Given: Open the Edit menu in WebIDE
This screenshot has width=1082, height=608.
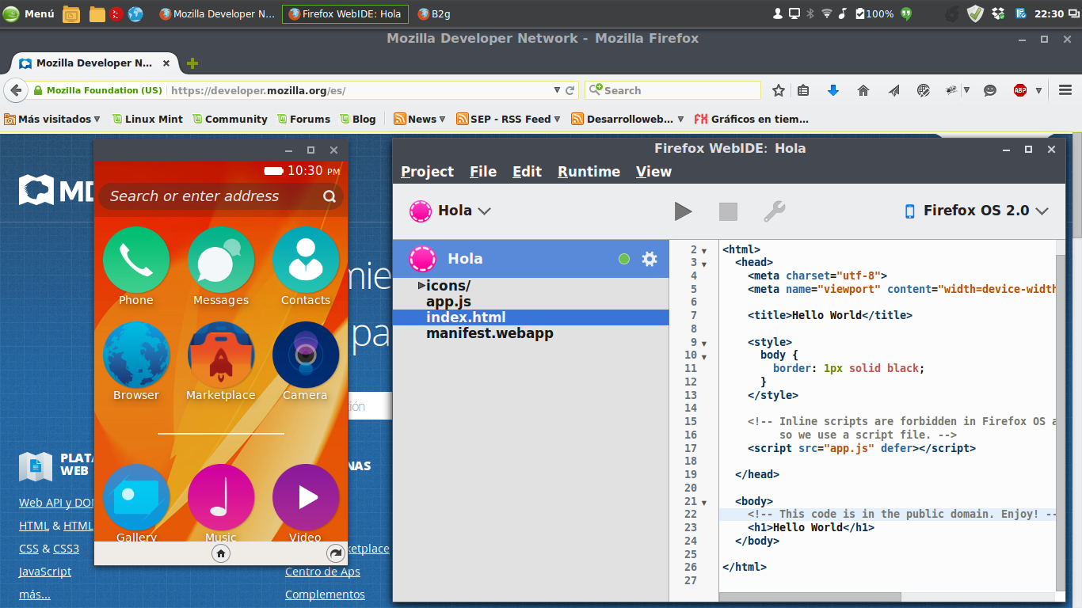Looking at the screenshot, I should 527,172.
